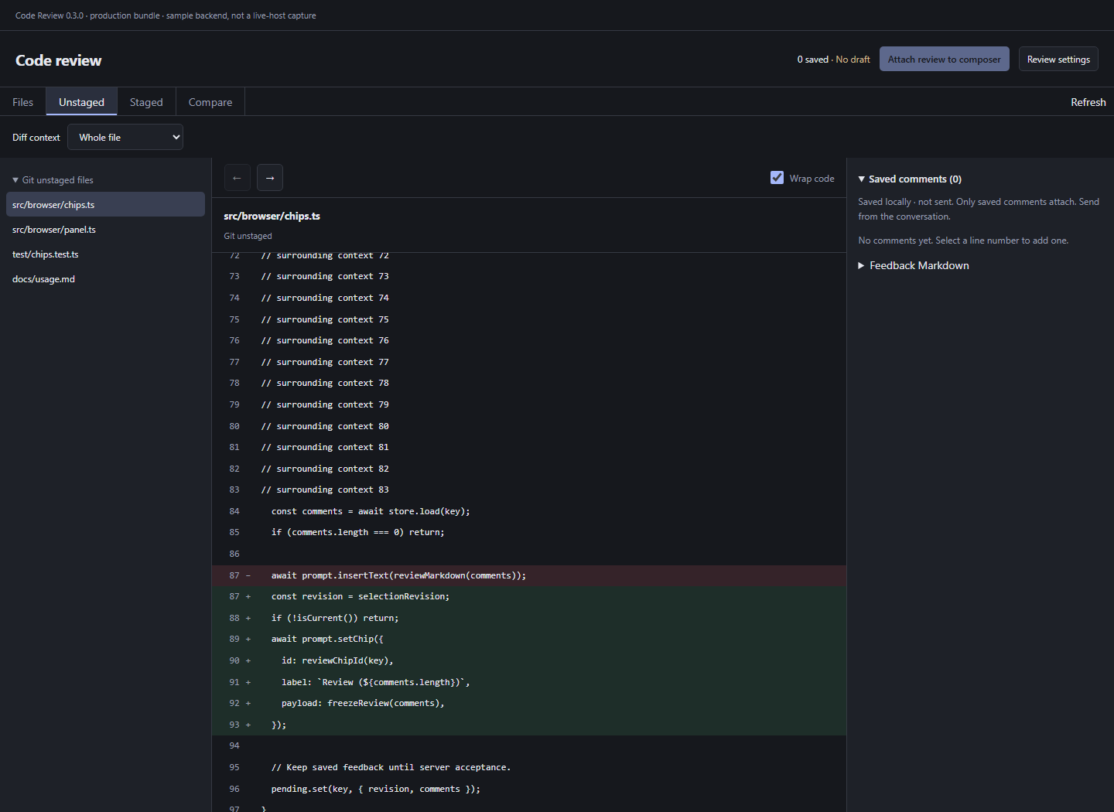Click the removed line insertText code

(398, 575)
